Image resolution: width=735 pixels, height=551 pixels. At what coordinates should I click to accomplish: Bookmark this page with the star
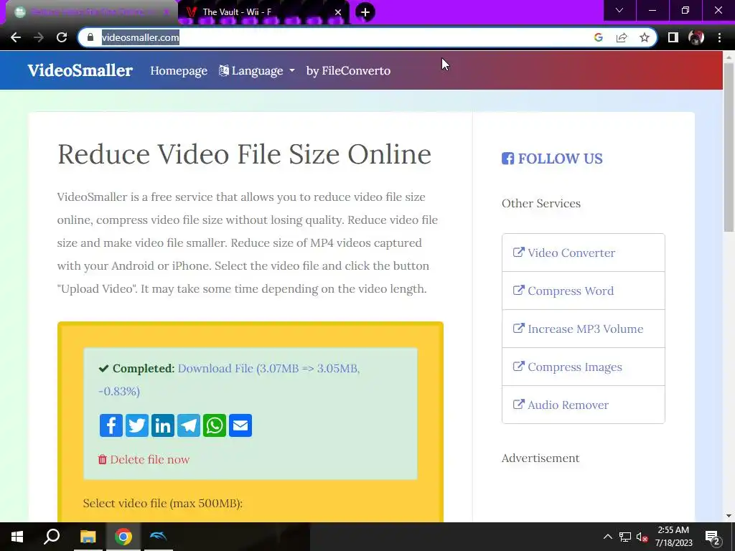click(645, 37)
